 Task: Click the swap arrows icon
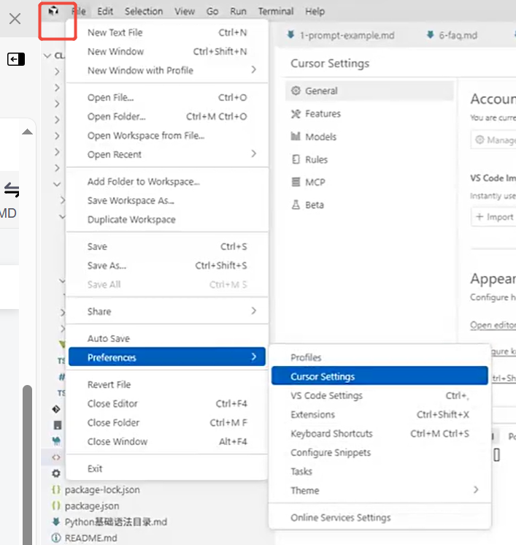[12, 190]
